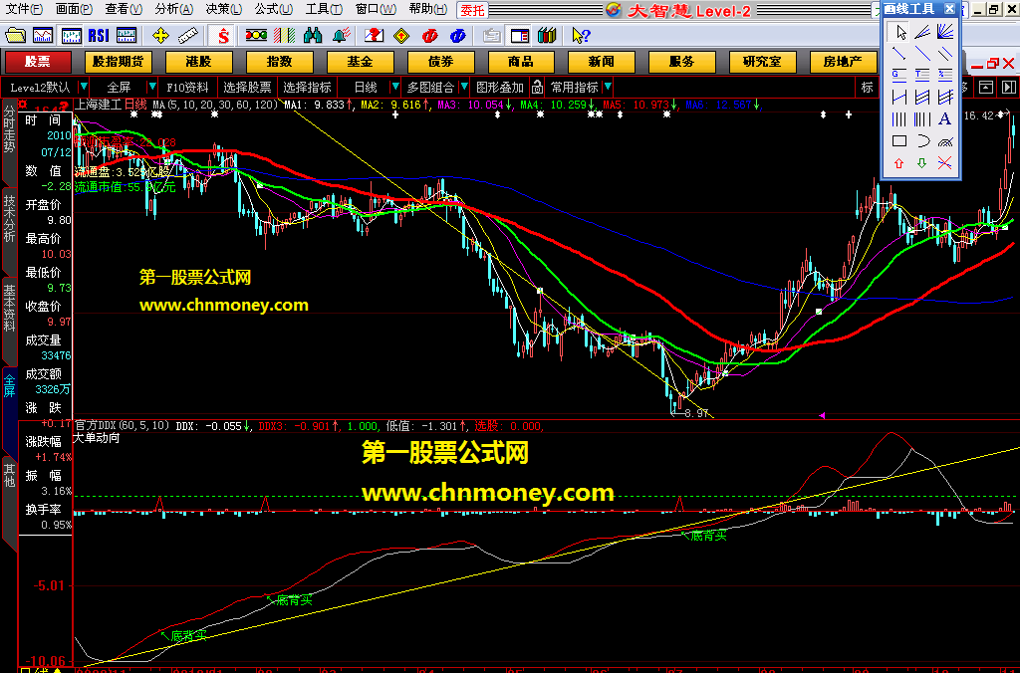Select the pointer tool in drawing tools
Image resolution: width=1020 pixels, height=673 pixels.
pos(899,31)
